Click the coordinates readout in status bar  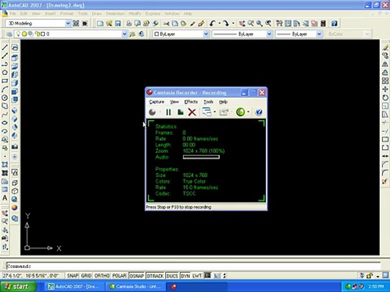31,276
